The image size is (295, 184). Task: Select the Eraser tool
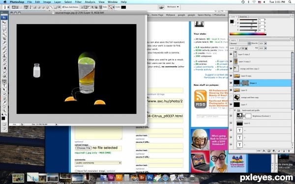[x=4, y=64]
